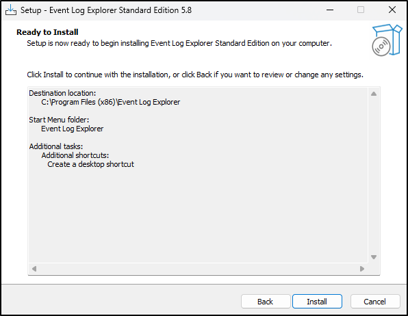Screen dimensions: 408x316
Task: Click the horizontal scrollbar track of summary
Action: [x=198, y=268]
